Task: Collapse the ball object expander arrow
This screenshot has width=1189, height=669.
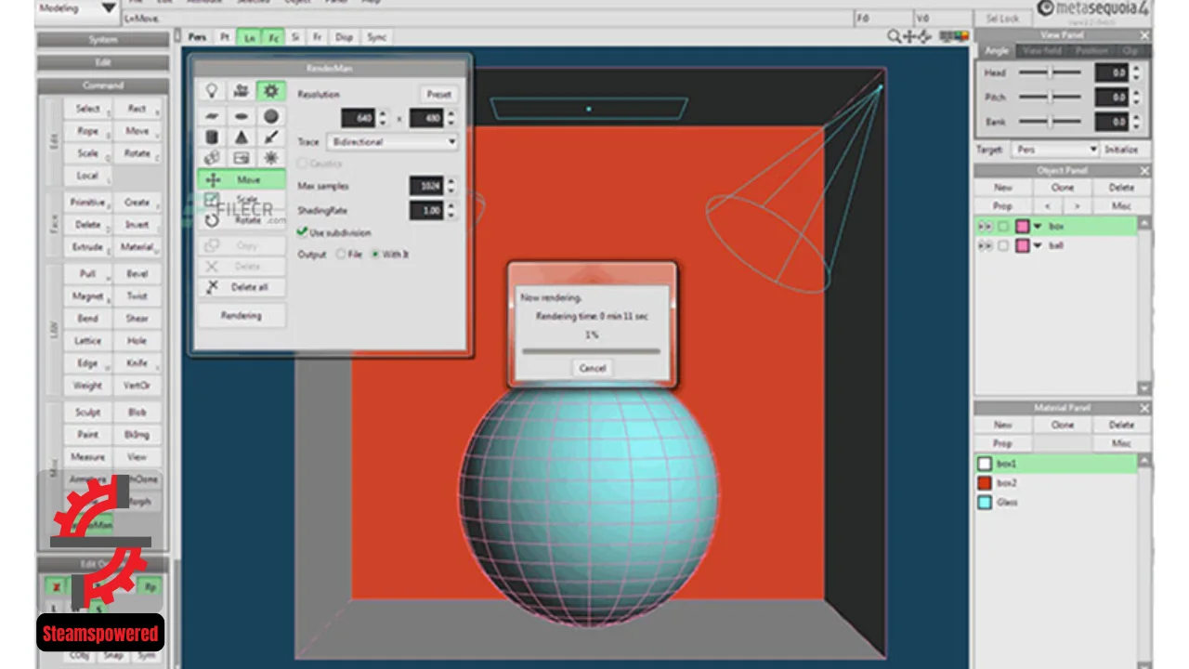Action: coord(1038,246)
